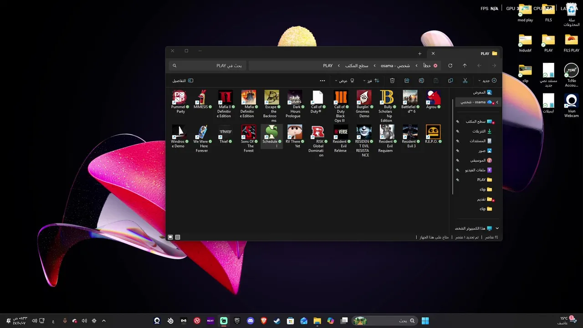Collapse هذا الكمبيوتر الشخصي tree node

click(497, 228)
